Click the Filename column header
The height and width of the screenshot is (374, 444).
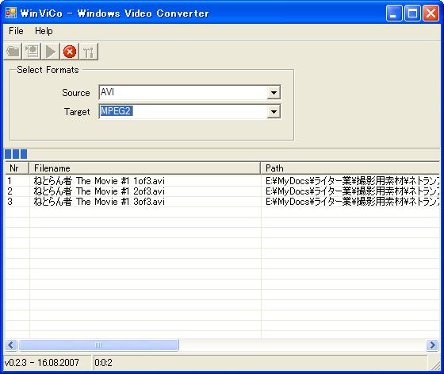[x=144, y=168]
